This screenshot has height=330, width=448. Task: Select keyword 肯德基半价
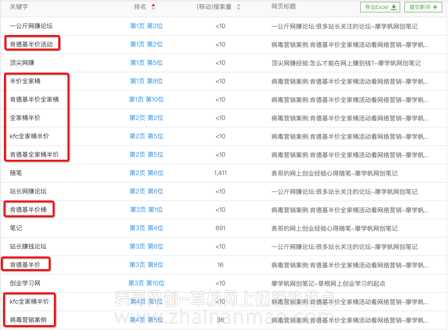(x=25, y=265)
